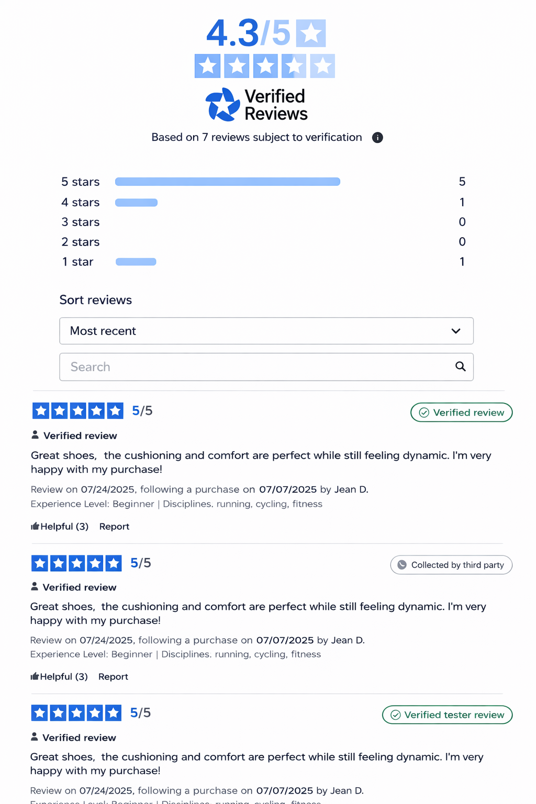Click into the Search reviews field

(256, 367)
